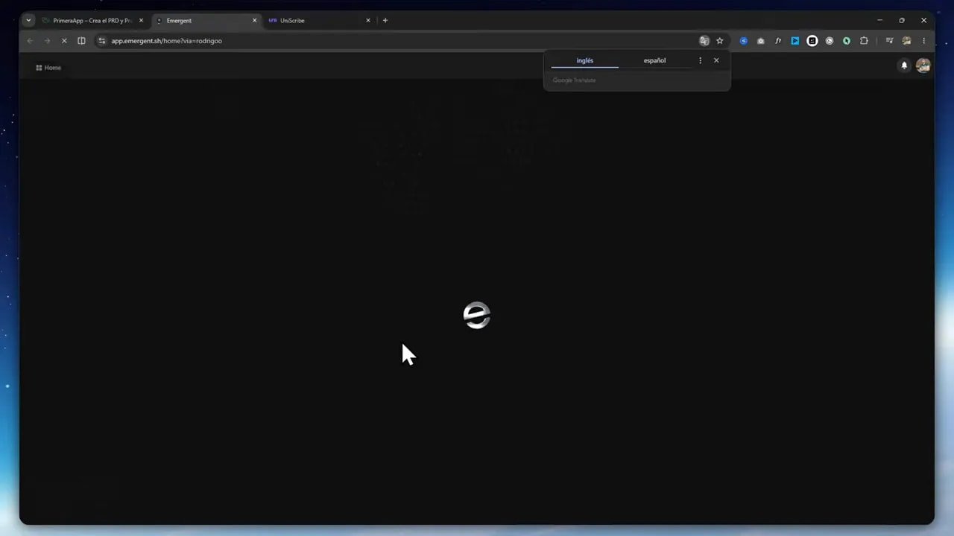The width and height of the screenshot is (954, 536).
Task: Open the media controls playlist icon
Action: [889, 41]
